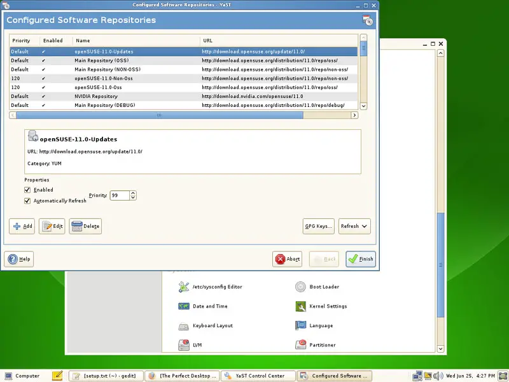Click the repository list scroll-up arrow
This screenshot has height=382, width=509.
[x=363, y=38]
